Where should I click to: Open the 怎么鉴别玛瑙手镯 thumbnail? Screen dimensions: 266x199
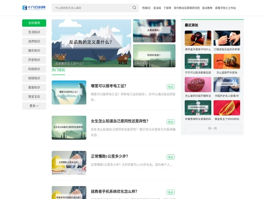(x=198, y=84)
